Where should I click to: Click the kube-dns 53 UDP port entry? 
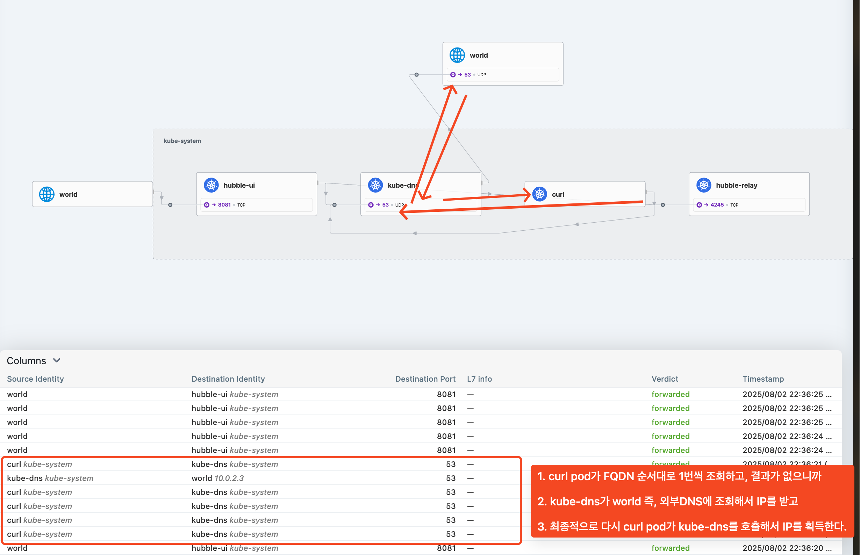(385, 205)
